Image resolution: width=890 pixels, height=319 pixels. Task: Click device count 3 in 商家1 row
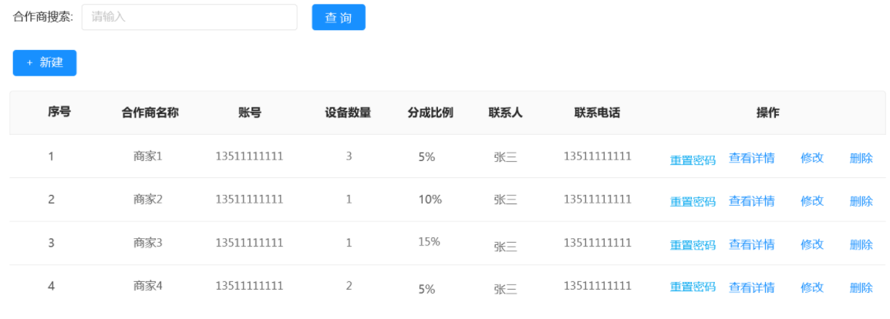(x=349, y=156)
